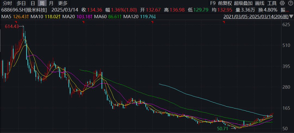294x133 pixels.
Task: Click the date 2025/03/14 in info bar
Action: point(65,10)
